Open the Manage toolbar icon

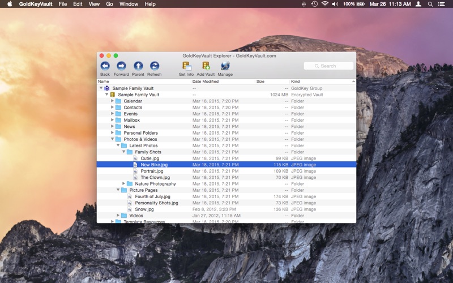pyautogui.click(x=225, y=66)
